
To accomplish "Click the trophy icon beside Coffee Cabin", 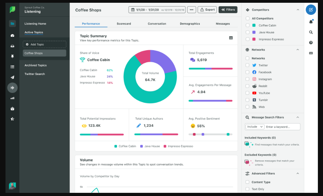I will point(82,60).
